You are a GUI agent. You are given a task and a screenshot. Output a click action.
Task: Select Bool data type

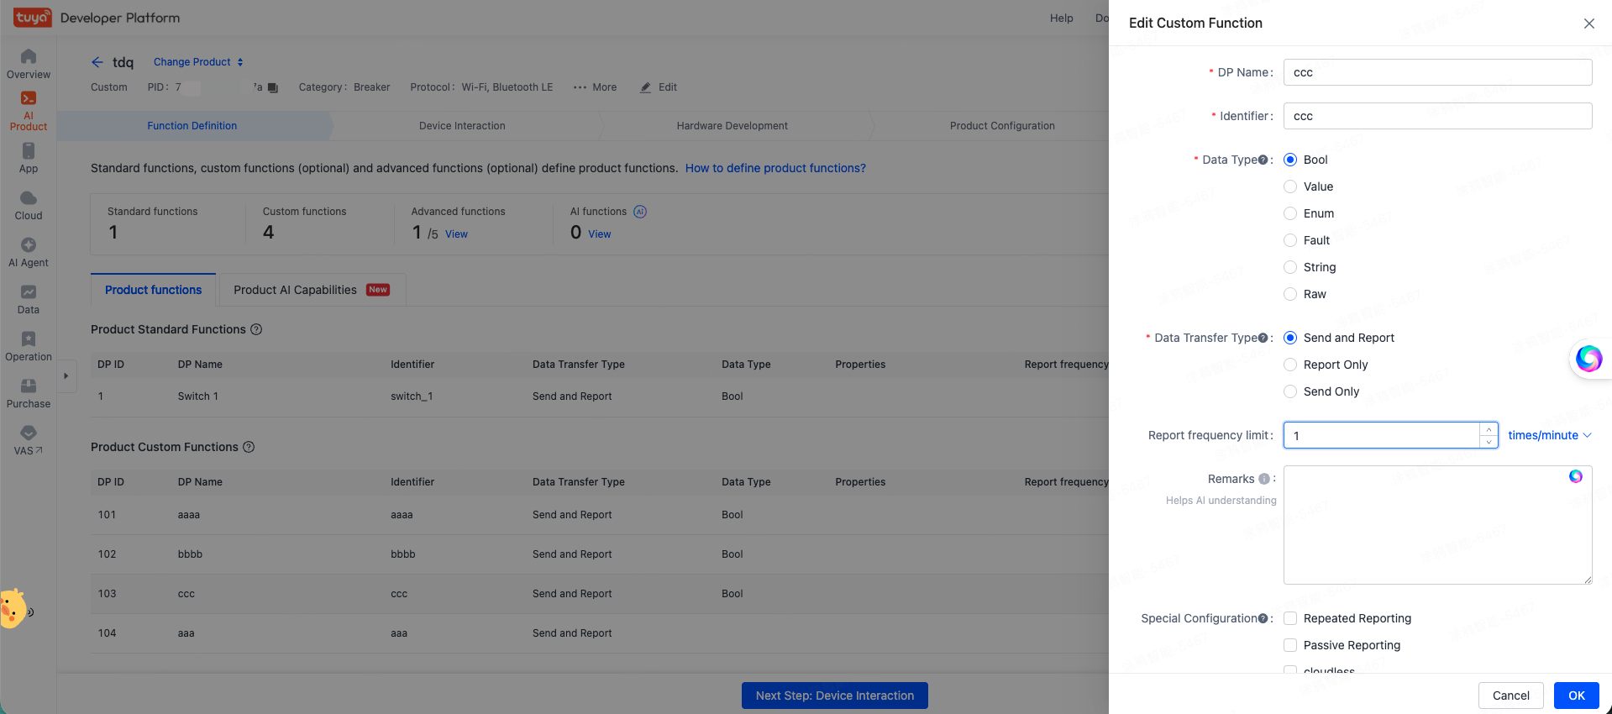click(x=1290, y=160)
